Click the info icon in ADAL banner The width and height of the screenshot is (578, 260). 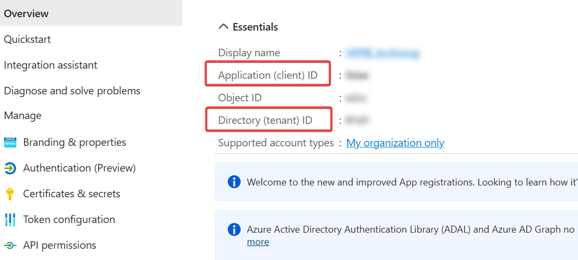[234, 229]
